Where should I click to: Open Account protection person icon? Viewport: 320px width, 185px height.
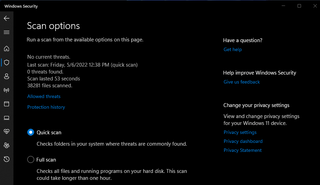[x=7, y=76]
